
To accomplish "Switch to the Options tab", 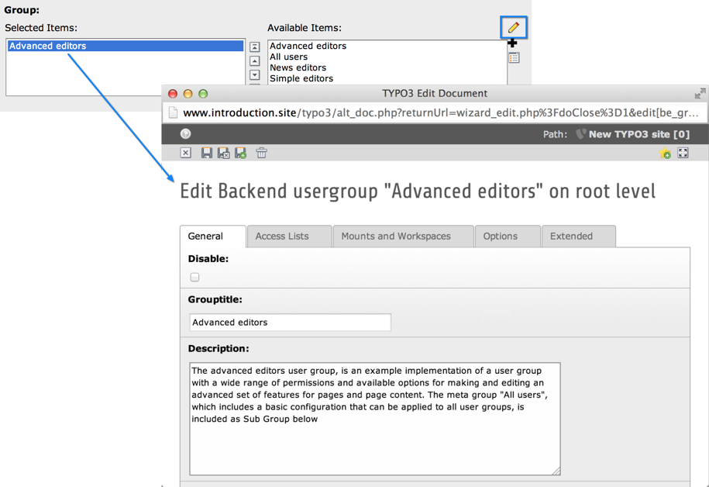I will pyautogui.click(x=508, y=237).
